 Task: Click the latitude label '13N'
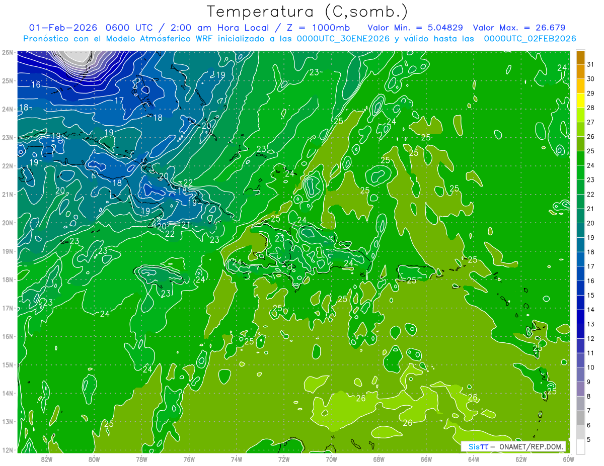[7, 422]
